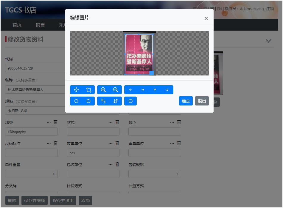Viewport: 283px width, 208px height.
Task: Focus the 重量单位 input field
Action: [x=155, y=153]
